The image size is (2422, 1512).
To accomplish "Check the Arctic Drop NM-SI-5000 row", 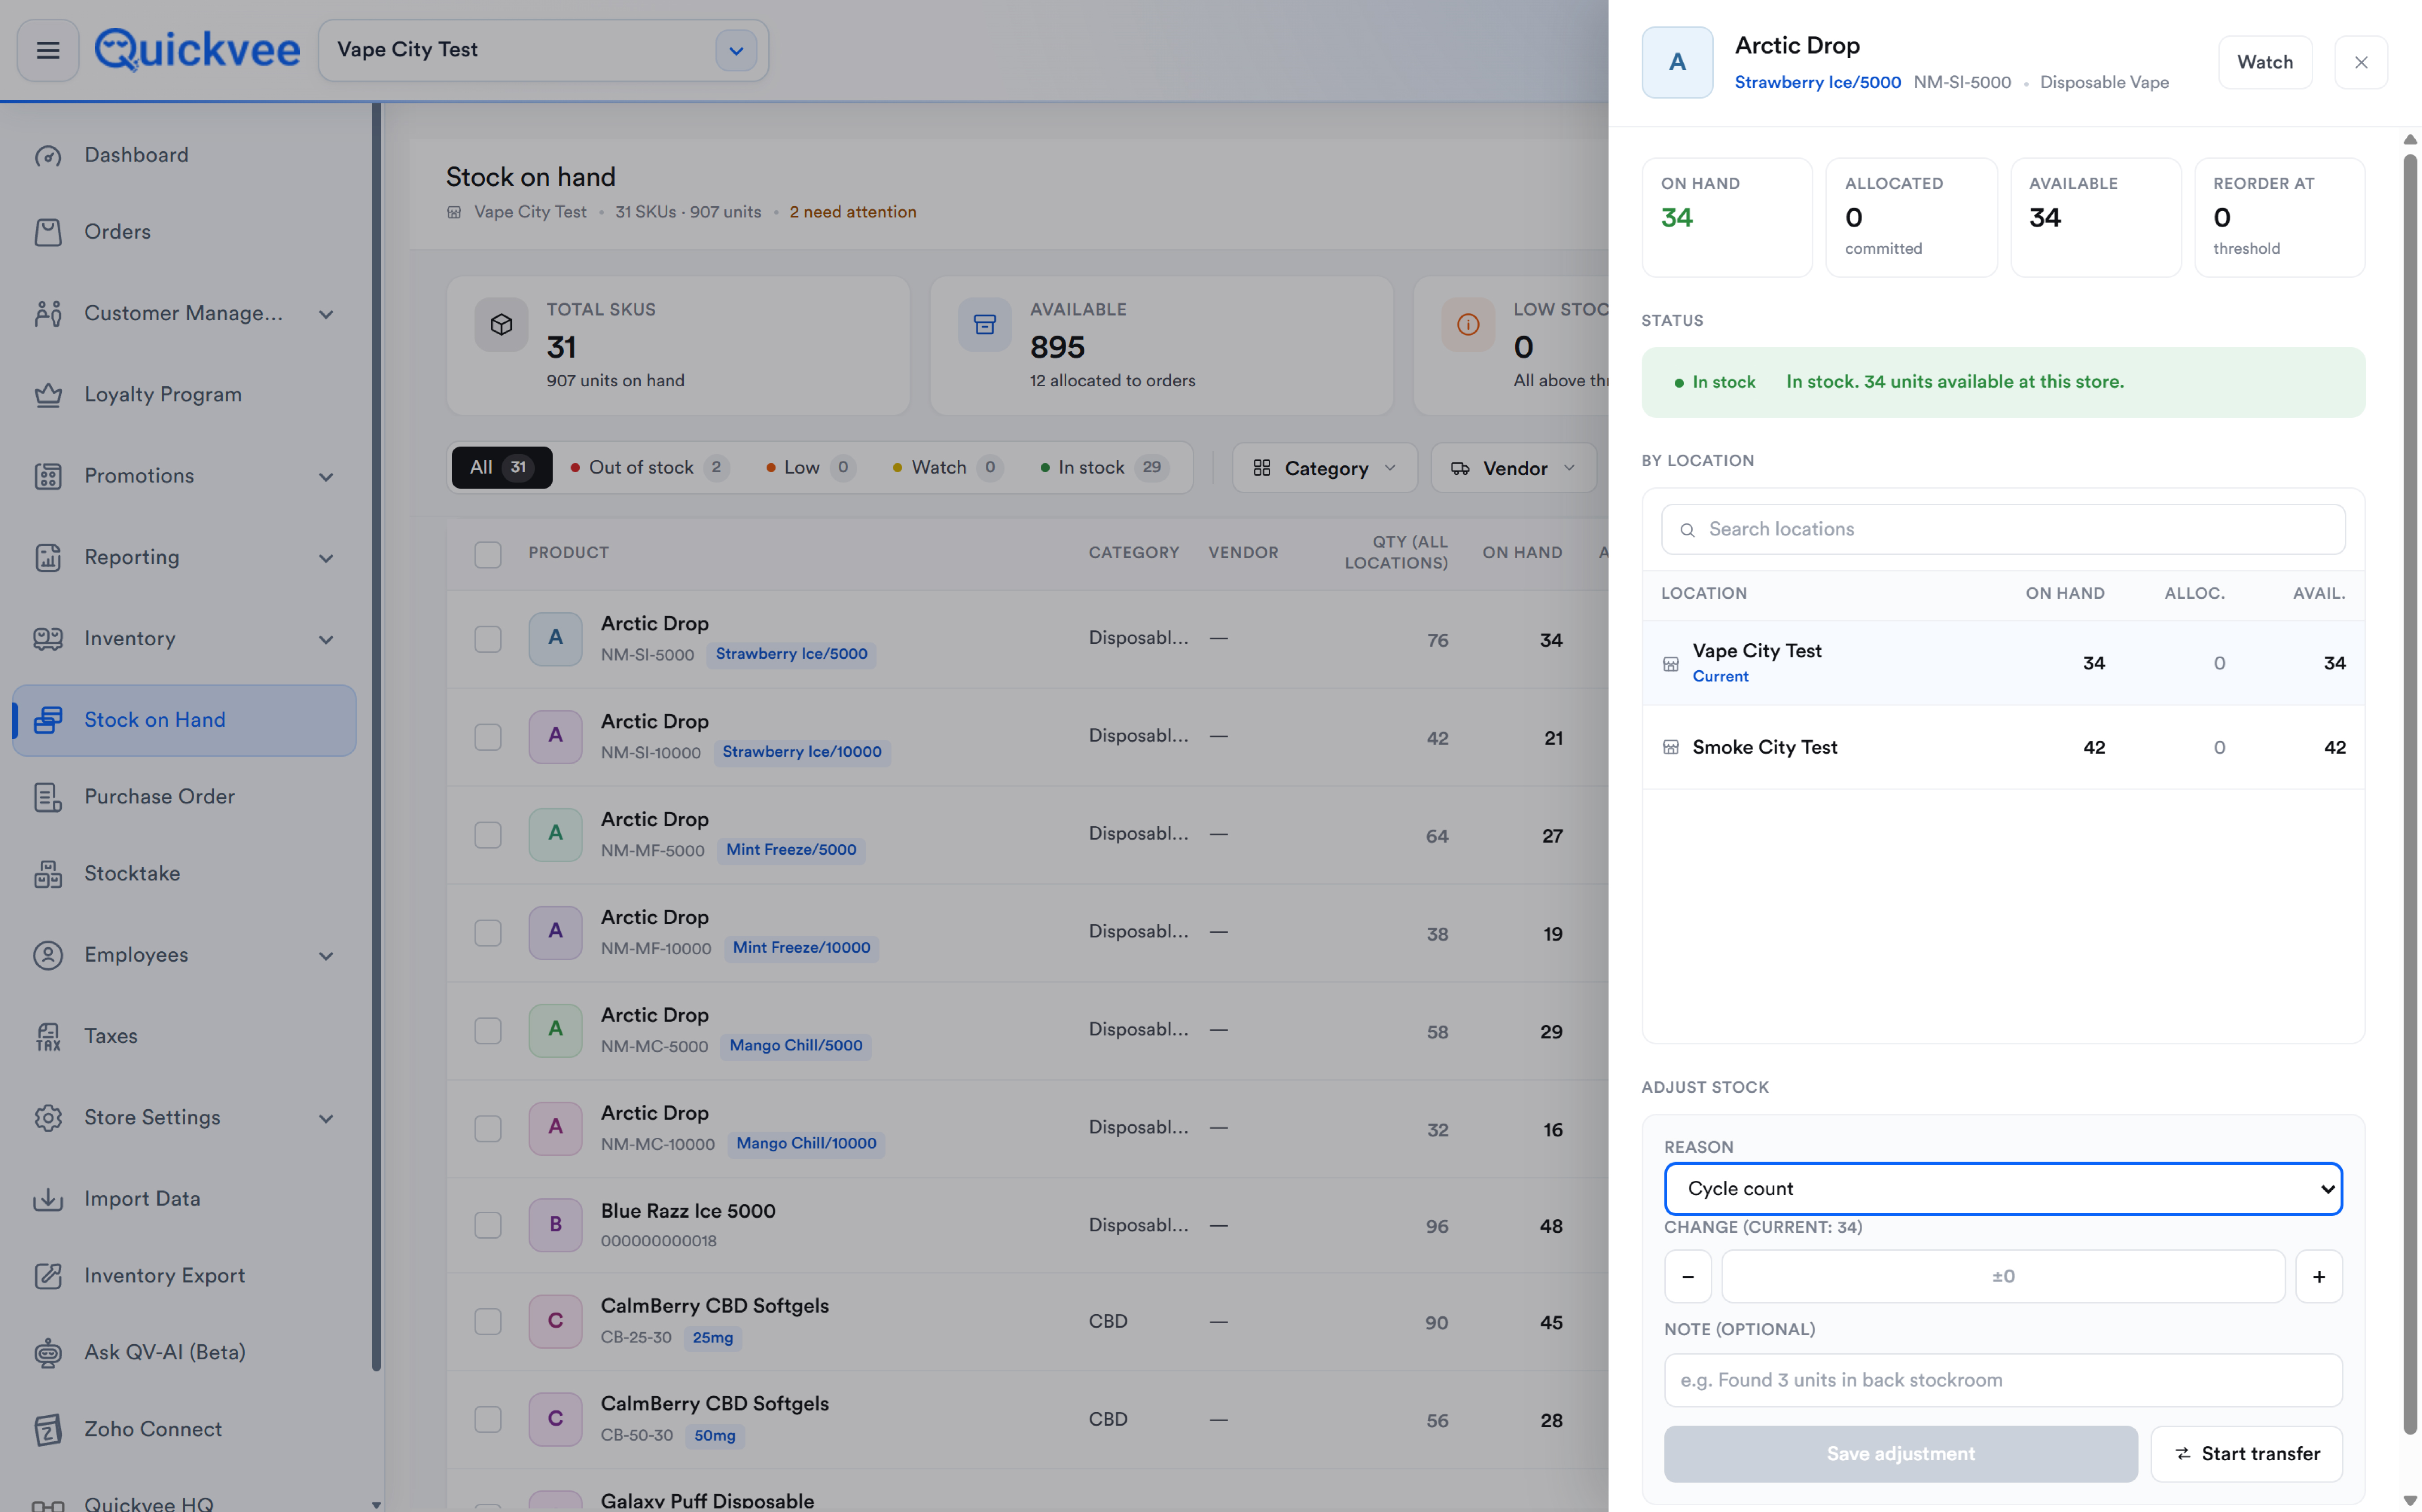I will tap(488, 639).
